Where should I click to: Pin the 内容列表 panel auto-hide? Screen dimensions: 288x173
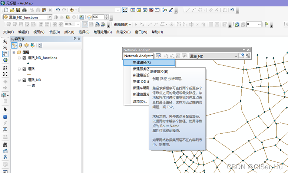[75, 39]
